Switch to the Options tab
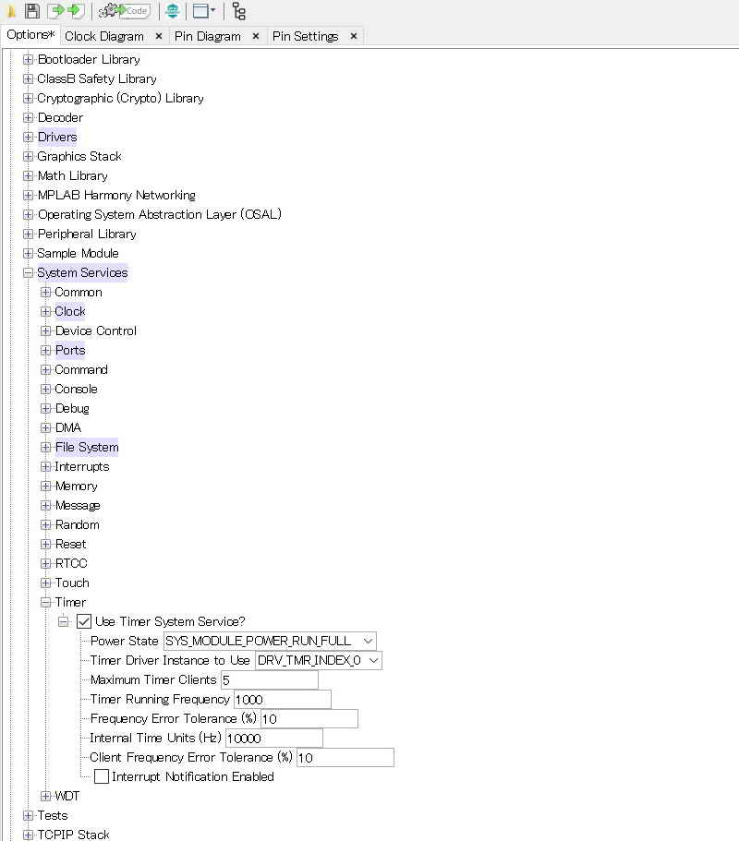Screen dimensions: 739x841 pos(30,35)
